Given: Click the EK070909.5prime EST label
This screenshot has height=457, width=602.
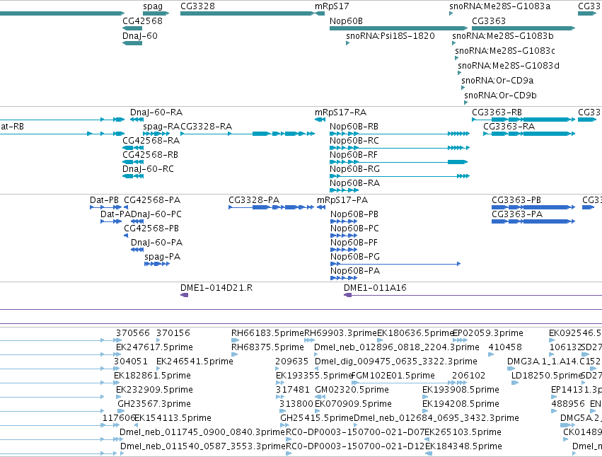Looking at the screenshot, I should tap(353, 404).
